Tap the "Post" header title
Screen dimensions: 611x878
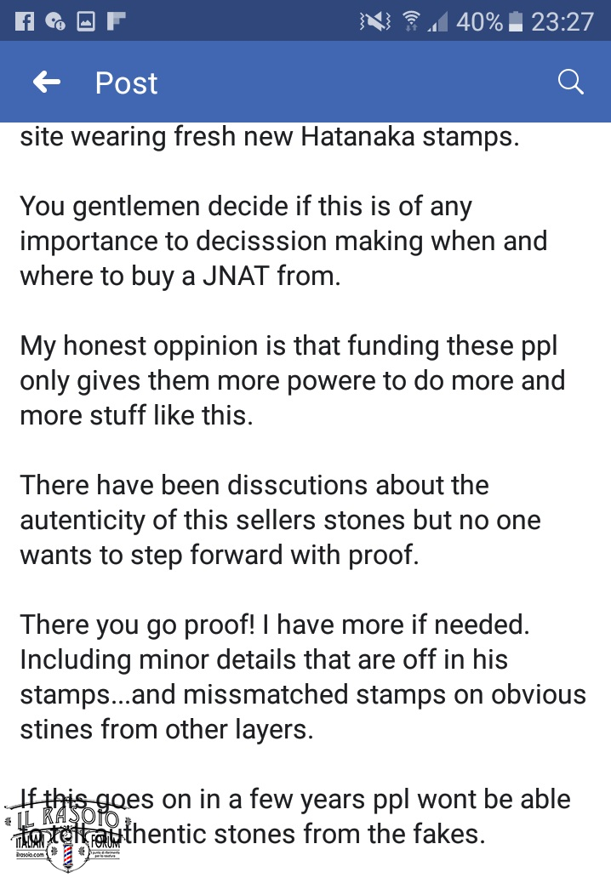126,83
